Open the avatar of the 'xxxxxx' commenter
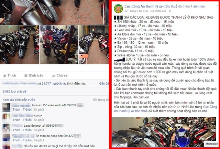Image resolution: width=220 pixels, height=149 pixels. 6,118
